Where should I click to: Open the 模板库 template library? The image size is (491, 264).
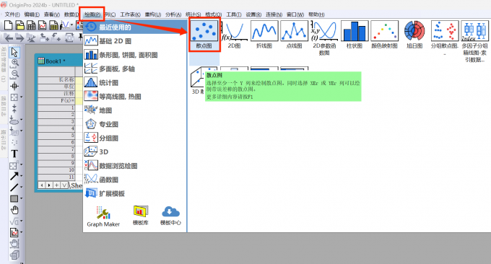pos(140,216)
